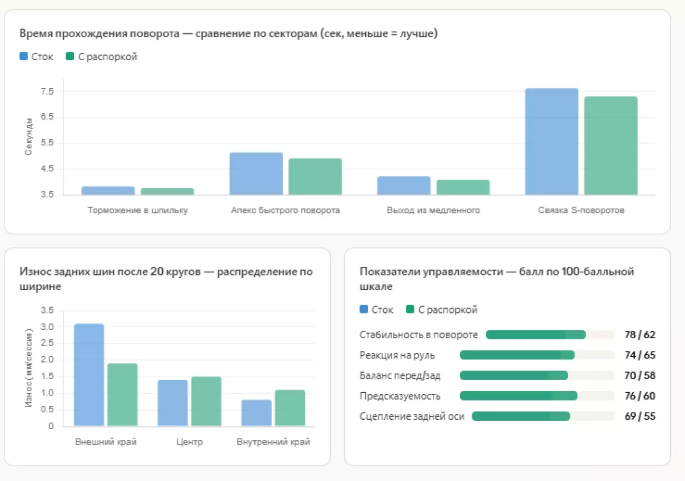The height and width of the screenshot is (481, 685).
Task: Select blue bar for 'Торможение в шпильку'
Action: 108,191
